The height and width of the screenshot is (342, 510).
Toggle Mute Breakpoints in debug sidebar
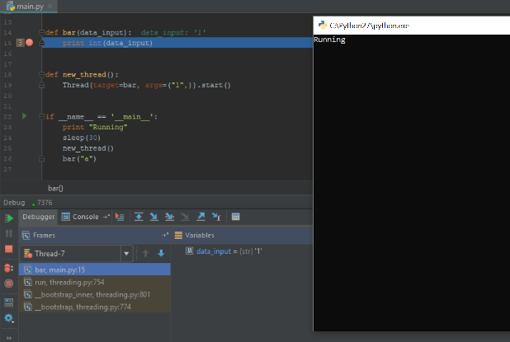click(x=9, y=283)
